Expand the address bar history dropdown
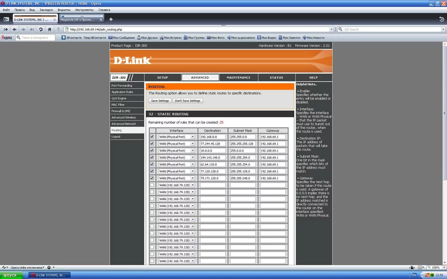Viewport: 447px width, 279px height. [332, 29]
